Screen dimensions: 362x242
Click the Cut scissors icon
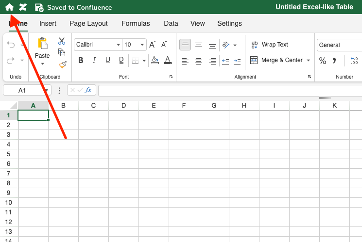click(62, 42)
